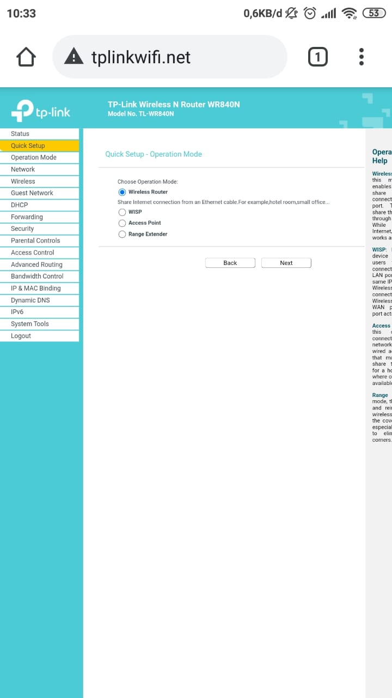Click the WISP heading in help panel
This screenshot has width=392, height=698.
click(x=380, y=250)
